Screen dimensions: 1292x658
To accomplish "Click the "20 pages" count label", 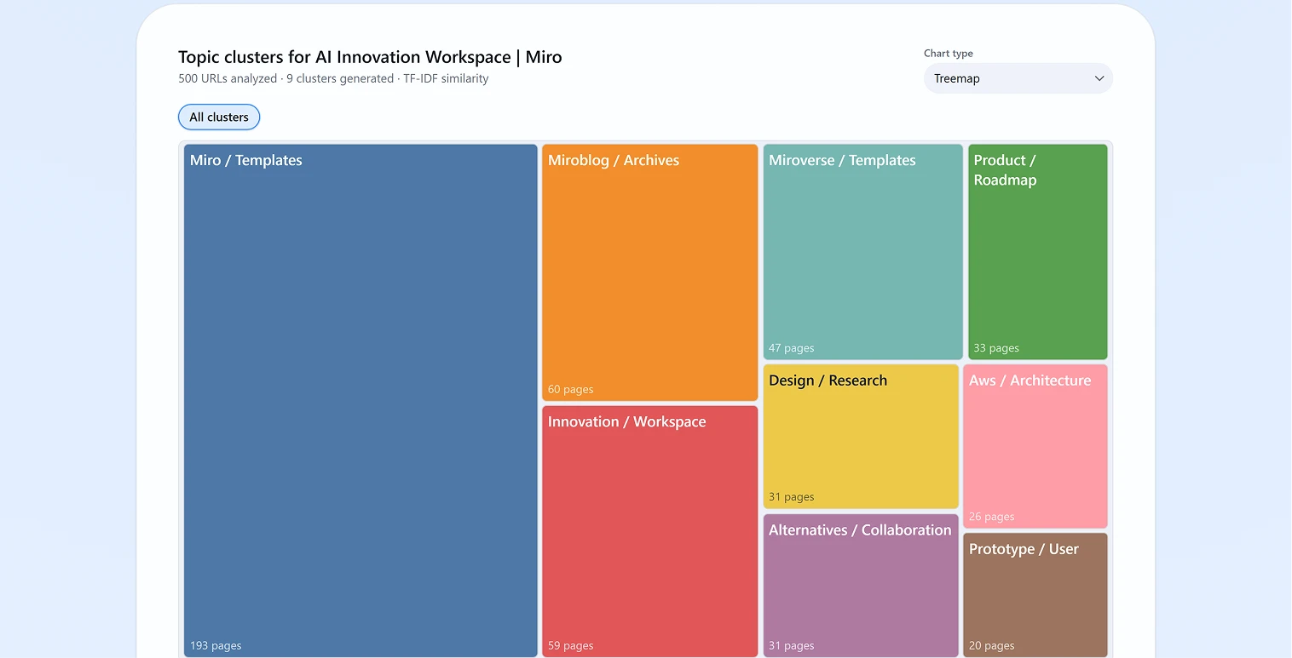I will (991, 645).
